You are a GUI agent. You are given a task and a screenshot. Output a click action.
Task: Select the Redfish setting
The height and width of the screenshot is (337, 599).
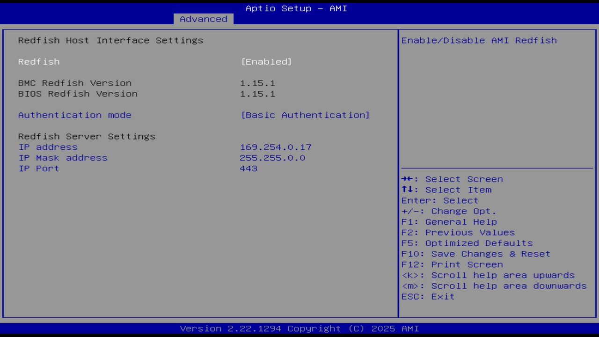click(x=39, y=61)
